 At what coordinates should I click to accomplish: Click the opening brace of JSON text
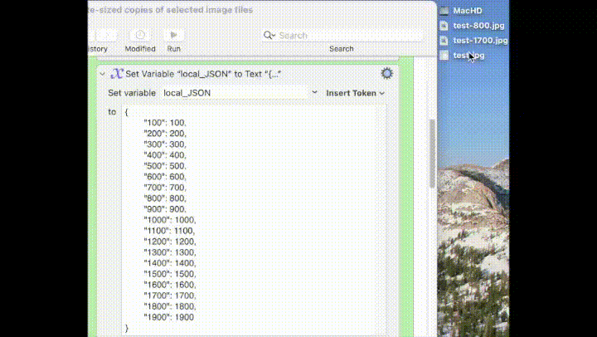click(127, 112)
